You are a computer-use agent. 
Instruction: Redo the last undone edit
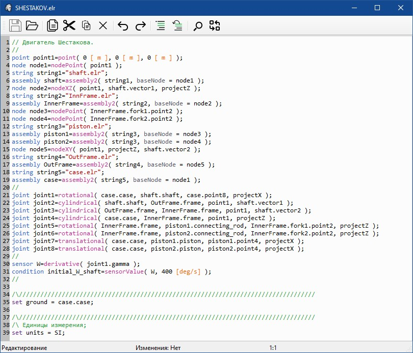pyautogui.click(x=140, y=25)
